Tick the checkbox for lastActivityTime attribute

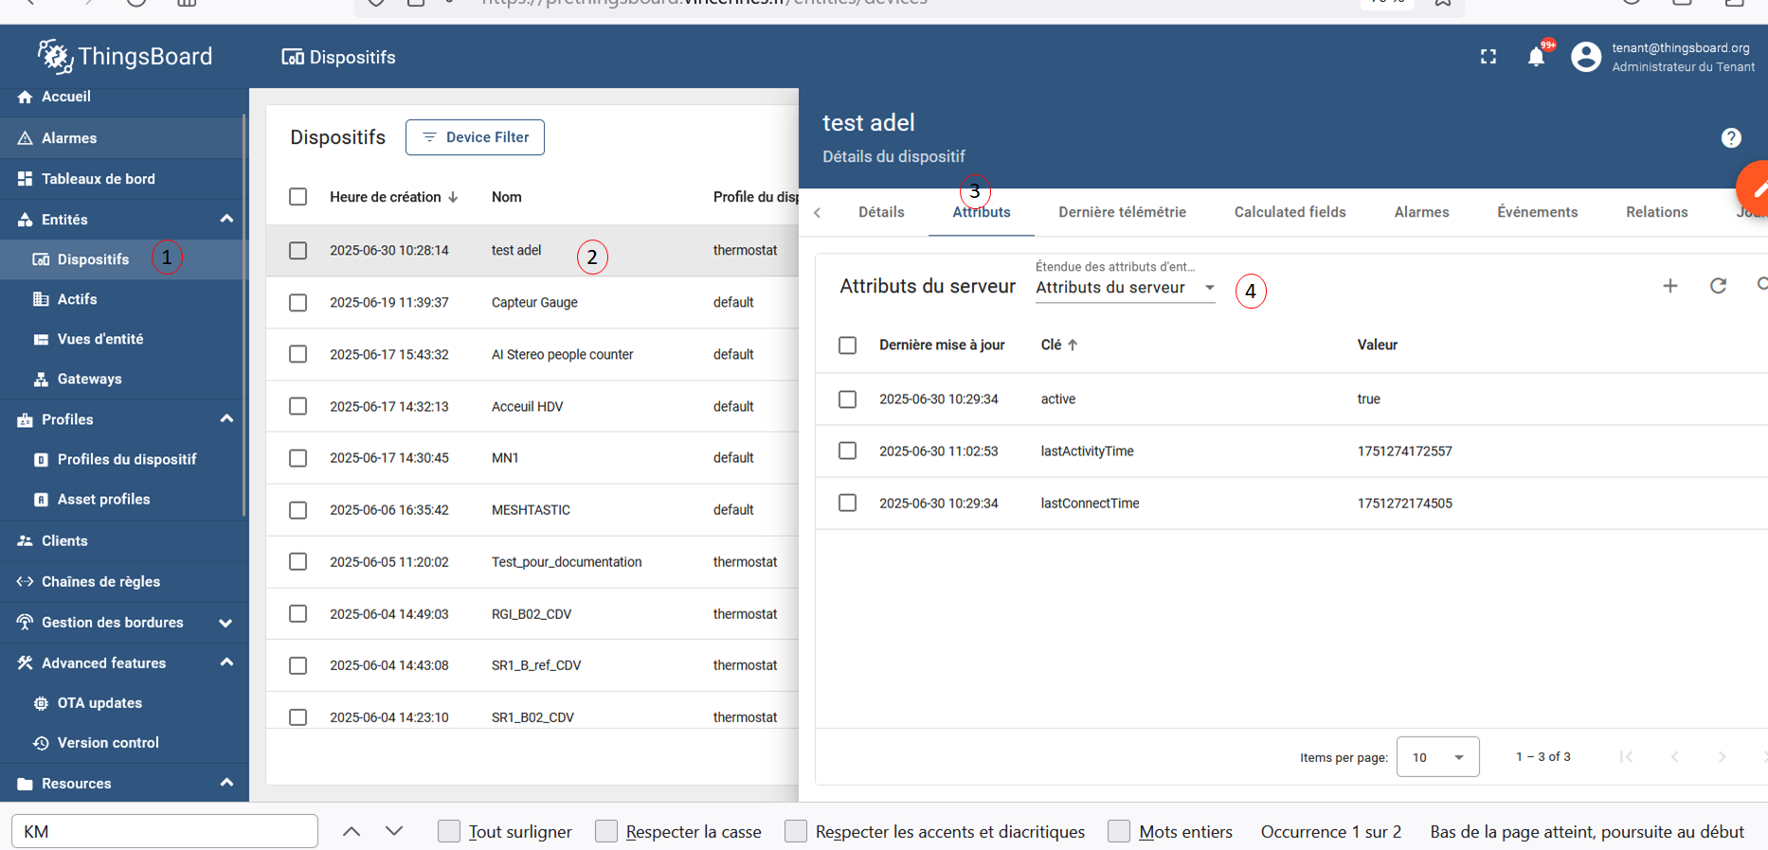[848, 452]
